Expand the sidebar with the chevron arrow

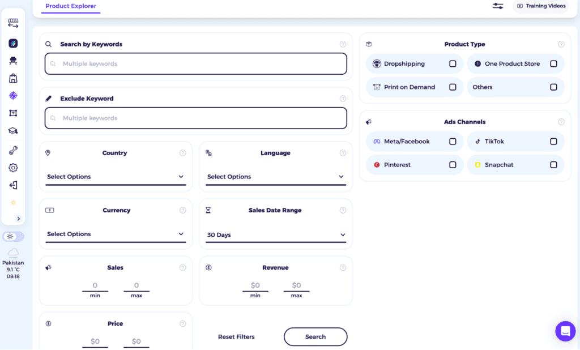18,218
